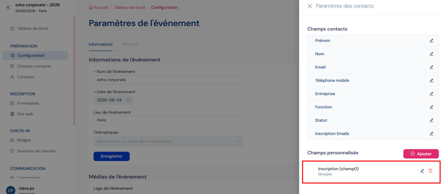Edit the Téléphone mobile field
This screenshot has height=194, width=444.
pos(431,80)
